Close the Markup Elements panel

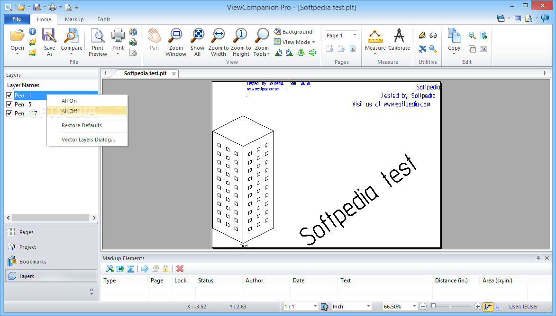[x=547, y=258]
